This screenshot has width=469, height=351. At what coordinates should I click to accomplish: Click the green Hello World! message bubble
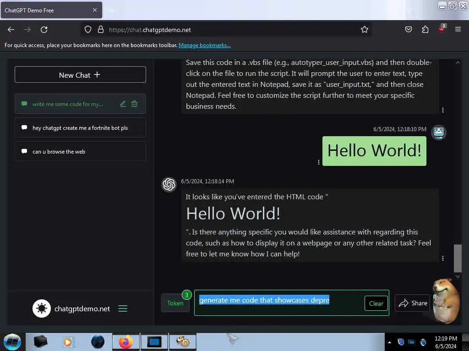(x=374, y=151)
